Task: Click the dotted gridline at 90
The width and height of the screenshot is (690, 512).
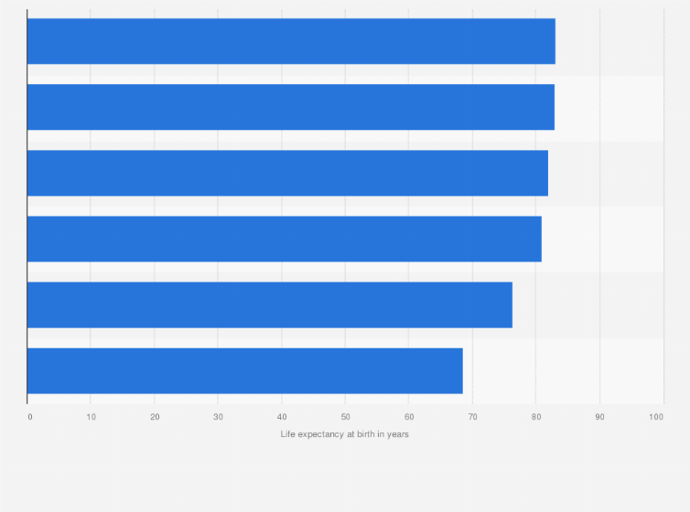Action: tap(599, 207)
